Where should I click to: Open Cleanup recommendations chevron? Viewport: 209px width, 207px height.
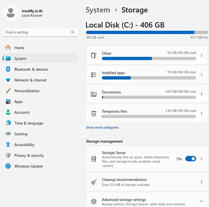(x=201, y=182)
